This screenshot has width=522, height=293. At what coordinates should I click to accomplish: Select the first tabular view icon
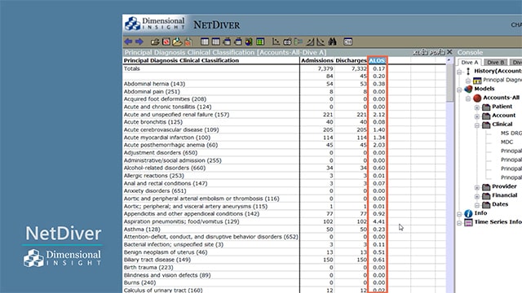point(205,42)
